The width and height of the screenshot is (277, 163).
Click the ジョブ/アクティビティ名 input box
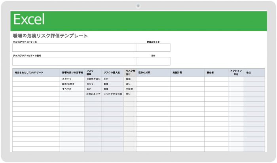pos(74,48)
